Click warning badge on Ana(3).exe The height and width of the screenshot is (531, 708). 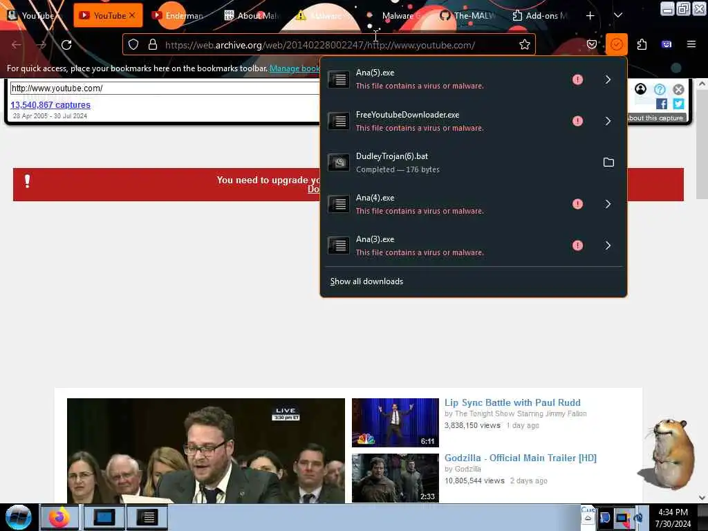click(577, 245)
